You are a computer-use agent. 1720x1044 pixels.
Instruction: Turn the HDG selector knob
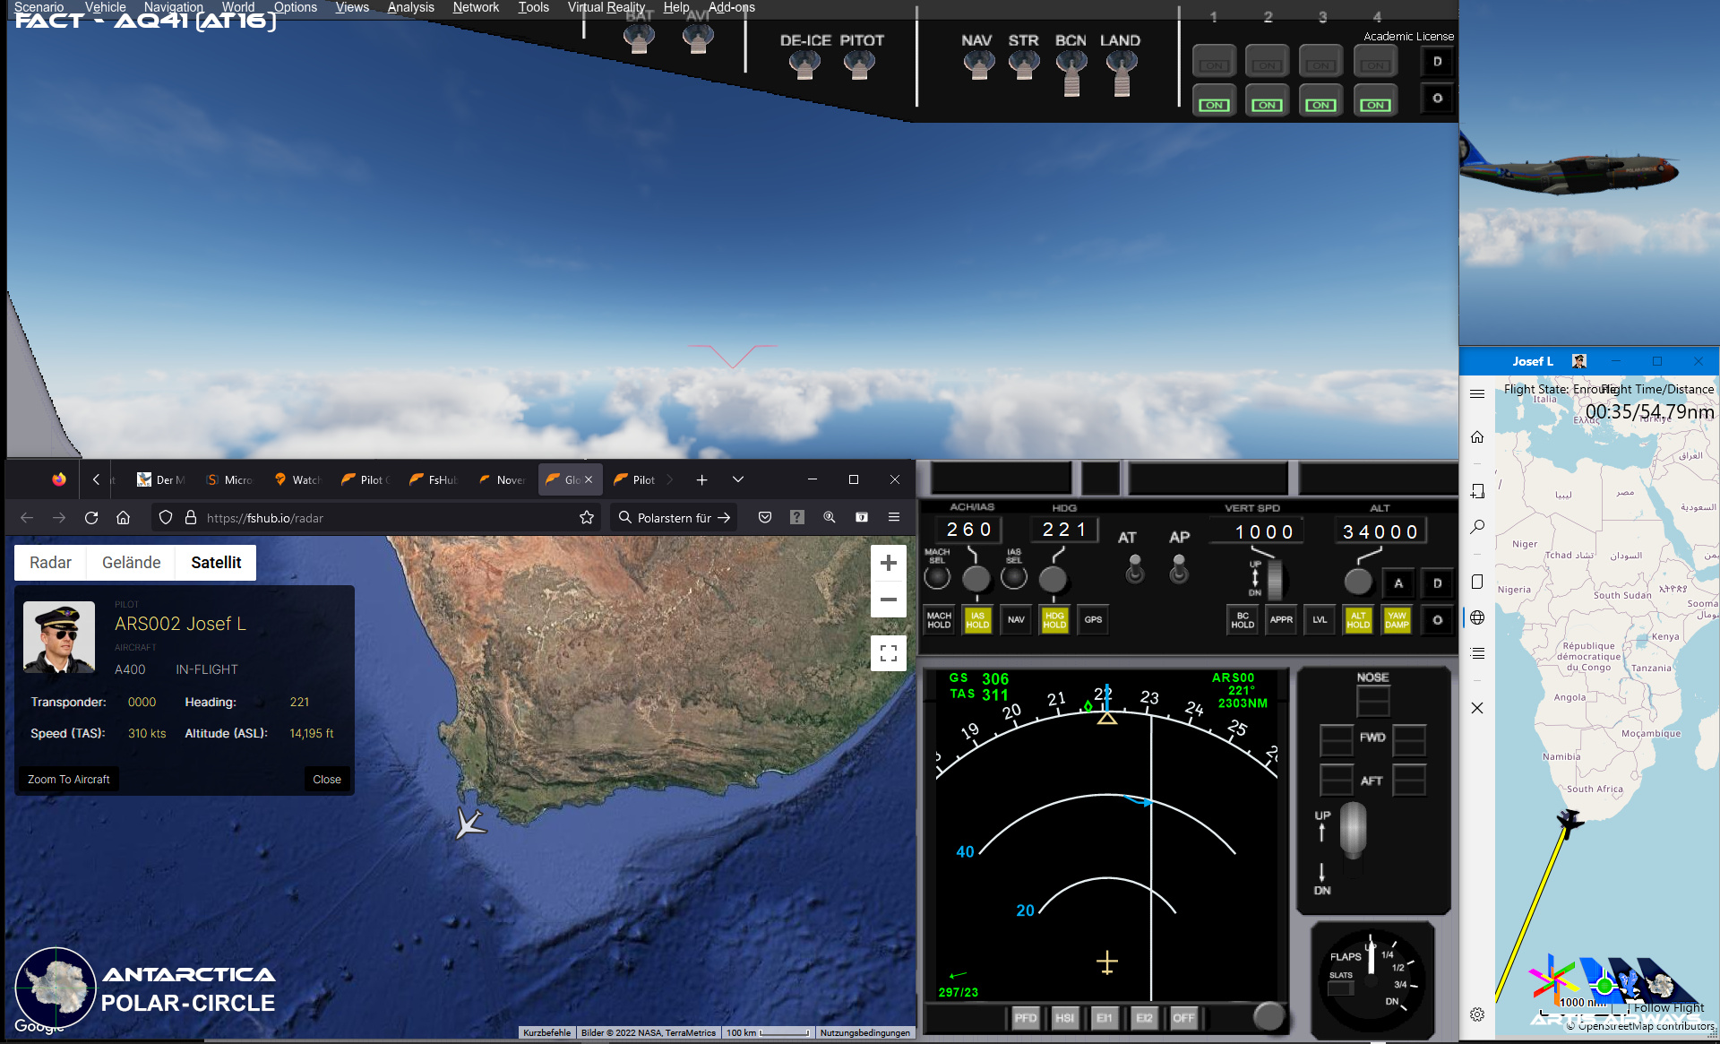(x=1053, y=578)
